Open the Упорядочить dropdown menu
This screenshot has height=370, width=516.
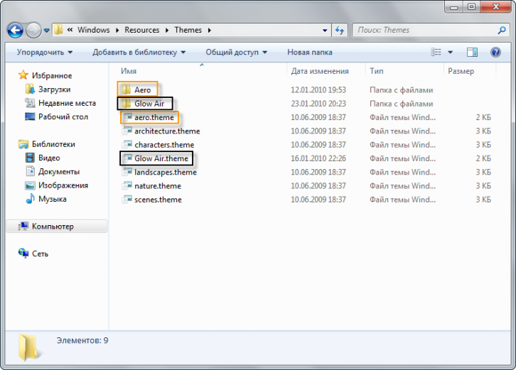tap(45, 52)
